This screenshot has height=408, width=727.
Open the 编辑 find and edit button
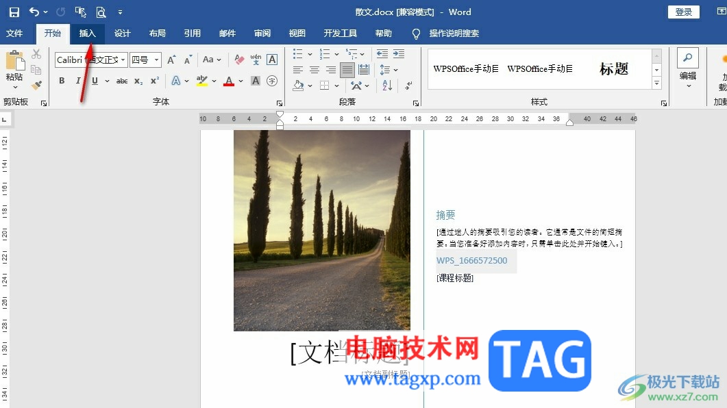pos(688,69)
